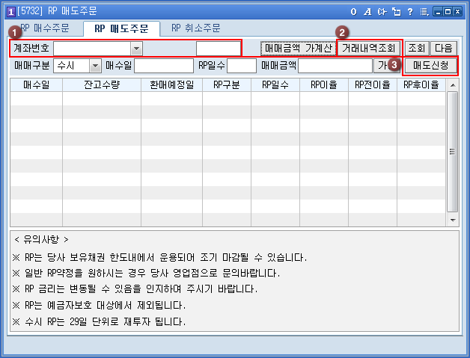
Task: Open the list menu icon in title bar
Action: tap(424, 11)
